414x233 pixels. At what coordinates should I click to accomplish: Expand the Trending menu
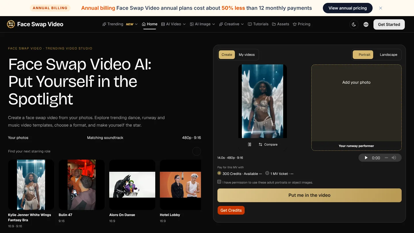tap(120, 24)
